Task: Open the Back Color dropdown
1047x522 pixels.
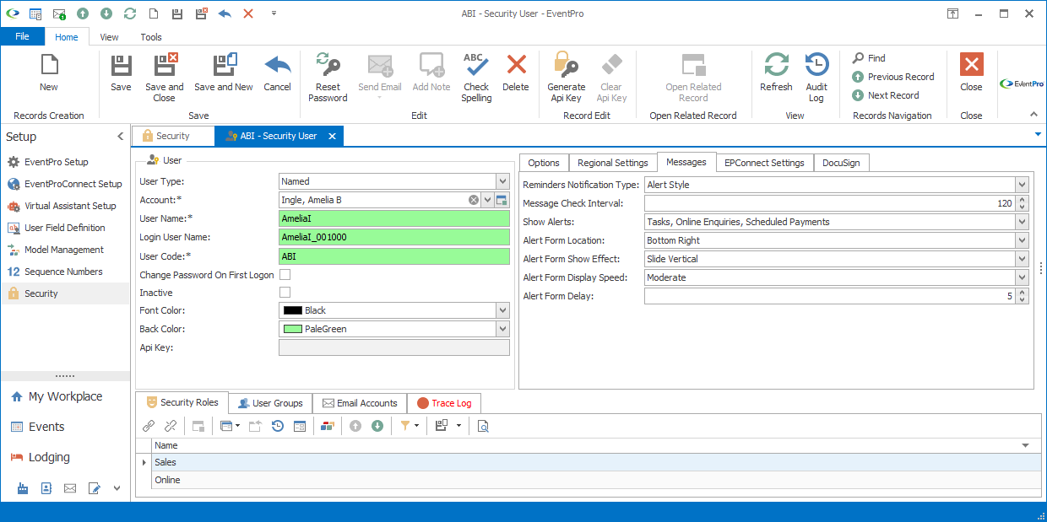Action: [502, 329]
